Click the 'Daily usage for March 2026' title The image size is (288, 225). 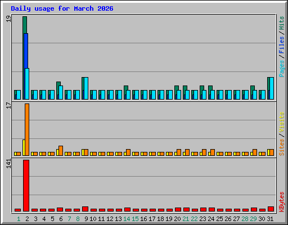pyautogui.click(x=62, y=8)
